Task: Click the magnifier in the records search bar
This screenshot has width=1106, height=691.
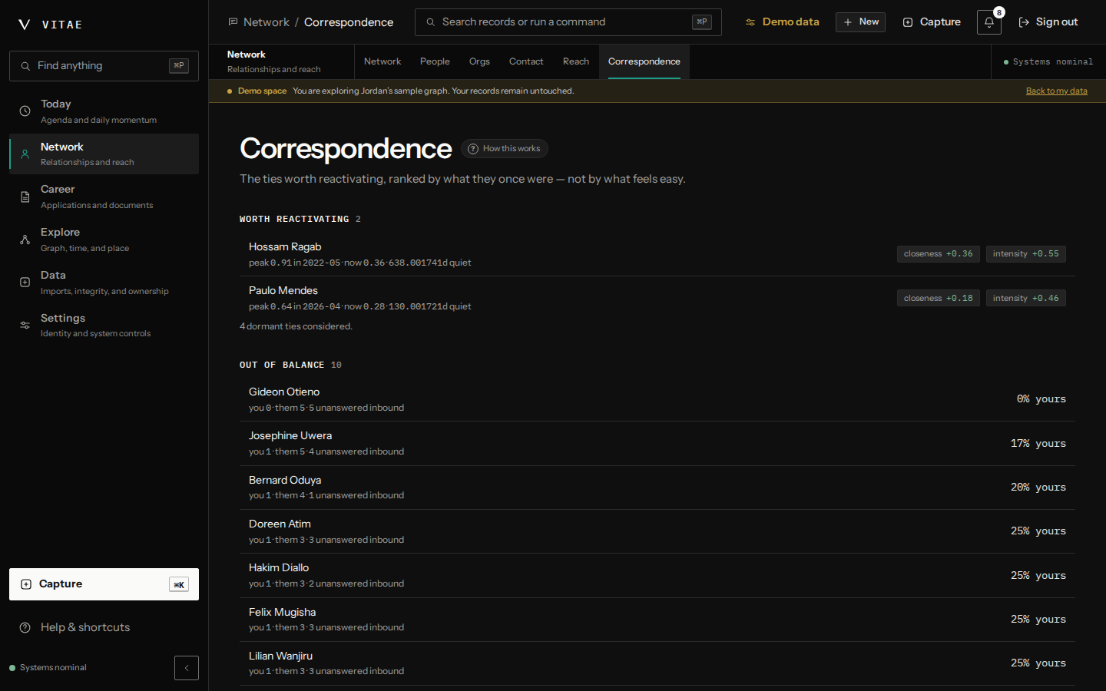Action: tap(431, 22)
